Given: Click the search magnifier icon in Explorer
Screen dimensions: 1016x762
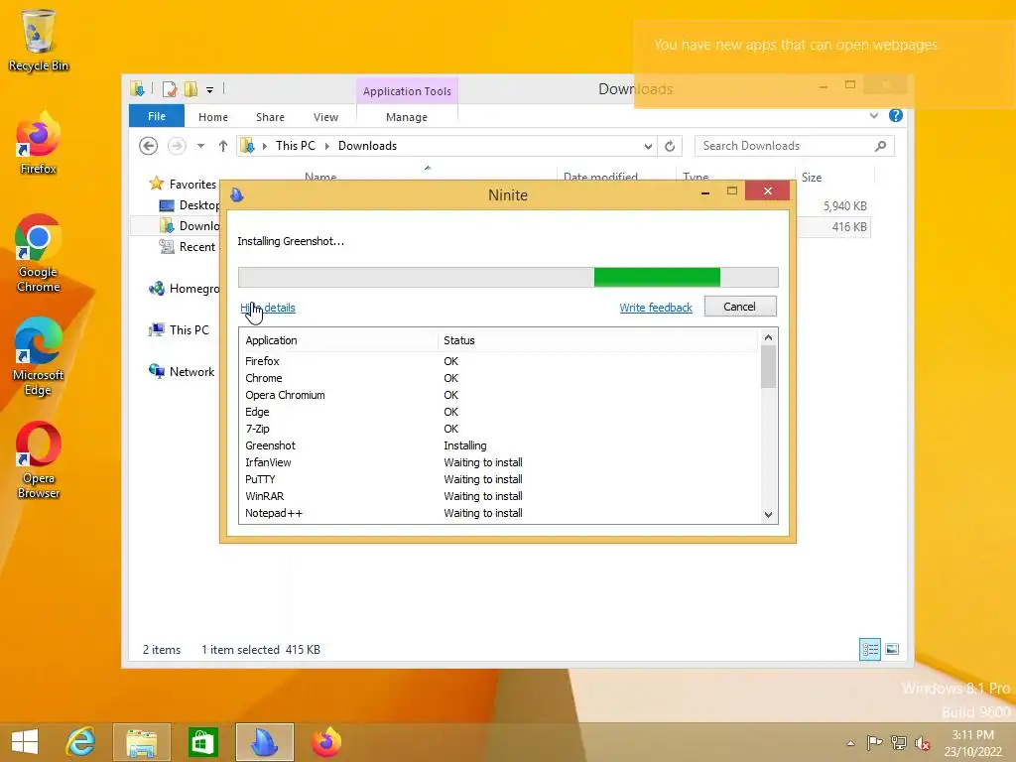Looking at the screenshot, I should [880, 146].
